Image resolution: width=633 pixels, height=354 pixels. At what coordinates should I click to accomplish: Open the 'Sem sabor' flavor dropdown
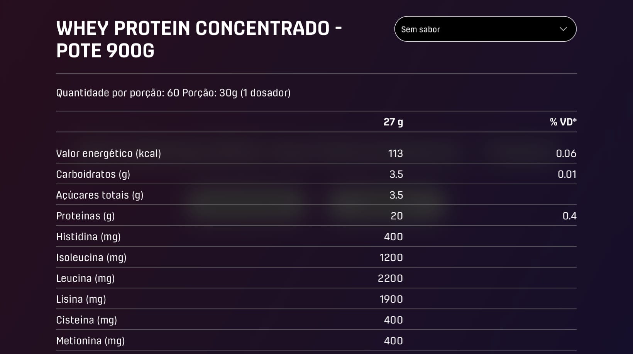coord(485,29)
